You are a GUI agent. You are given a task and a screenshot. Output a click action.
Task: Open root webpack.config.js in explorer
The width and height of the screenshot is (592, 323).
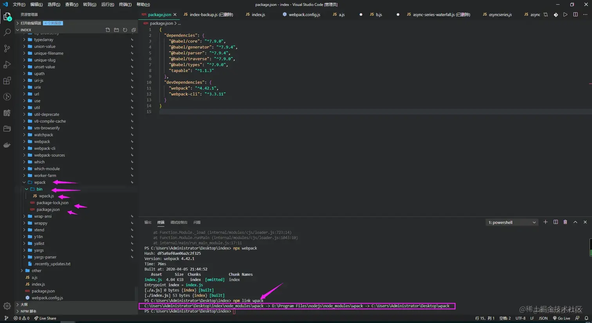47,298
